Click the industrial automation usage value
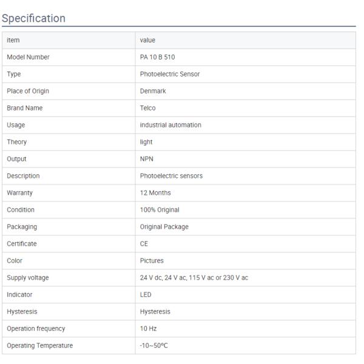Screen dimensions: 364x364 coord(170,125)
